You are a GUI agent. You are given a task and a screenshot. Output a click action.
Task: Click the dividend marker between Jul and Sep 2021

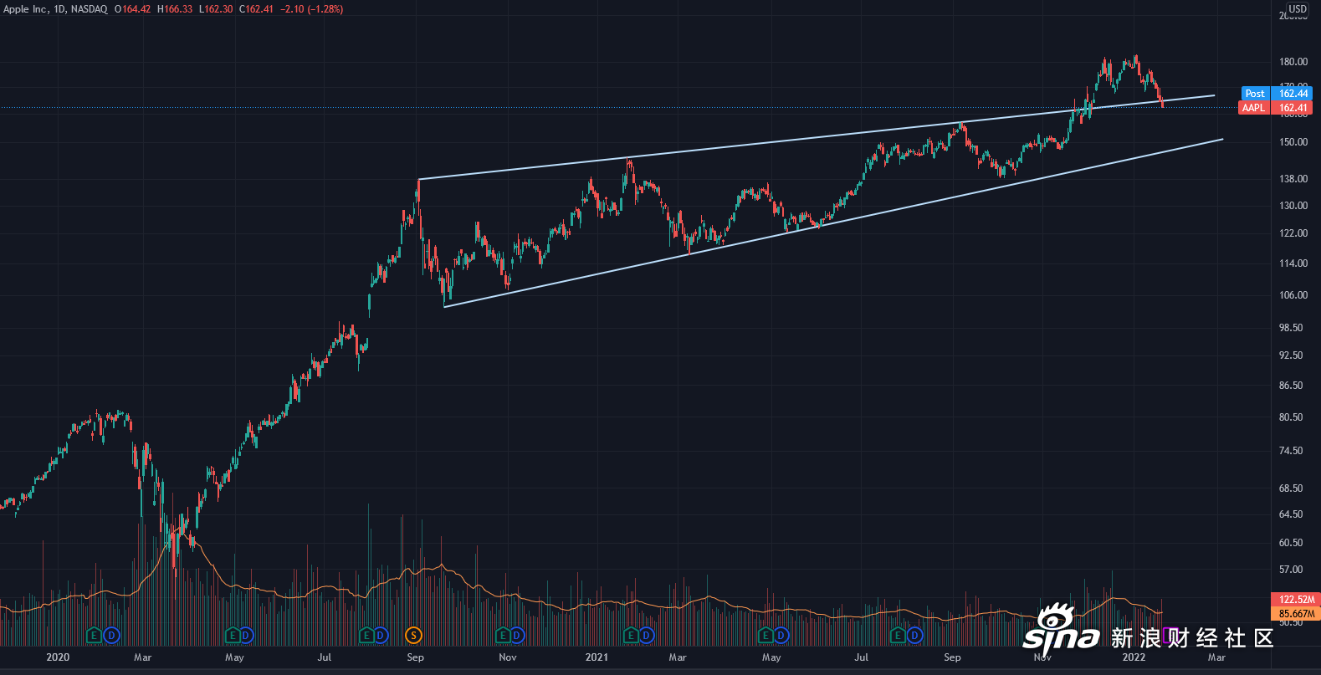click(x=914, y=636)
